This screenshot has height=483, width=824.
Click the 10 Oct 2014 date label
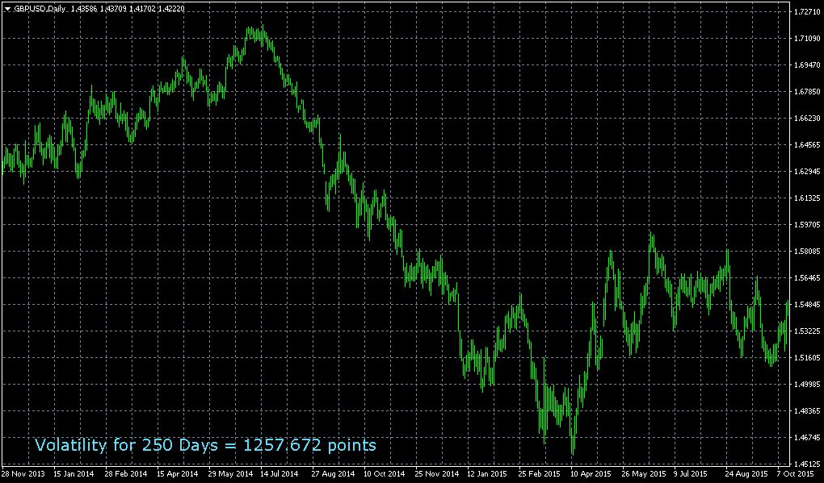coord(385,473)
